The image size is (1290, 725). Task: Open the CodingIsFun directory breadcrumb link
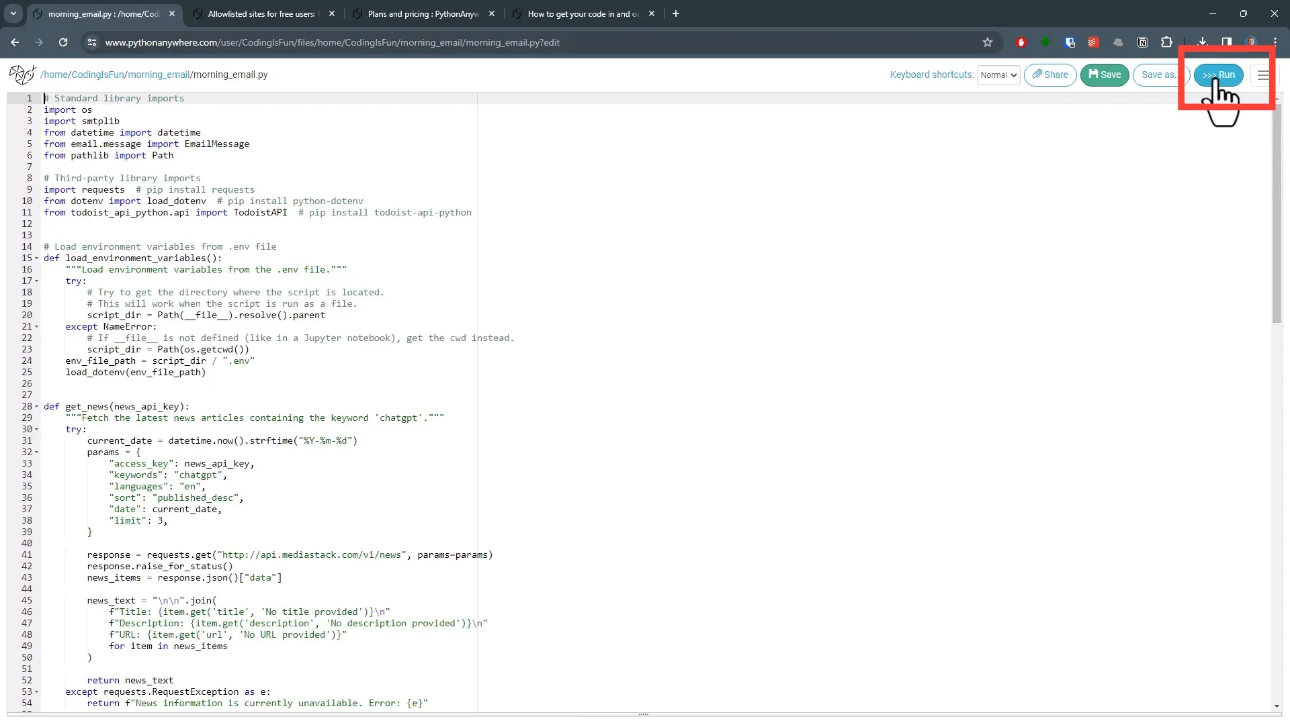[x=97, y=75]
